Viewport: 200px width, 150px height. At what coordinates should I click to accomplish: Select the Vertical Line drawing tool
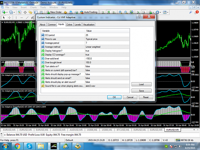(16, 18)
